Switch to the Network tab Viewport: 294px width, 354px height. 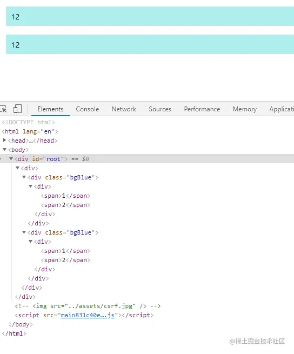pos(124,109)
